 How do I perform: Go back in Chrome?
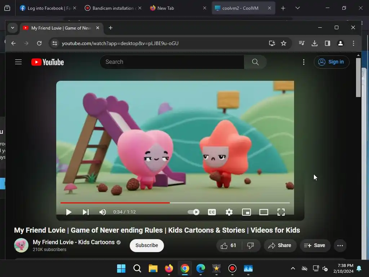[x=13, y=43]
